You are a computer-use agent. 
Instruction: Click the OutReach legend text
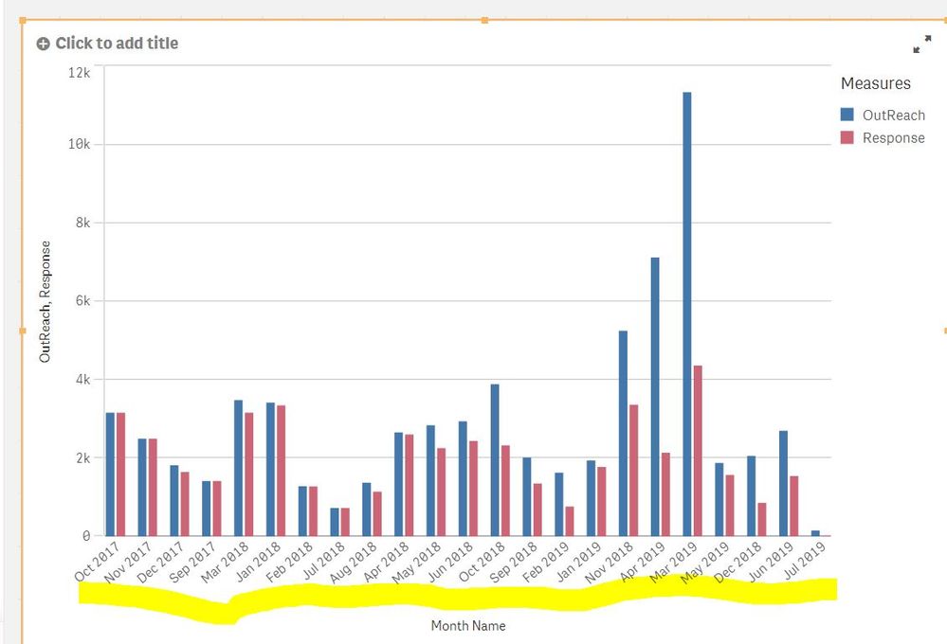tap(893, 115)
